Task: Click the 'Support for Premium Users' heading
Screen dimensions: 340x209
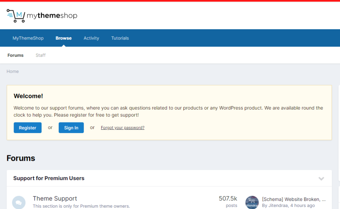Action: (x=49, y=178)
